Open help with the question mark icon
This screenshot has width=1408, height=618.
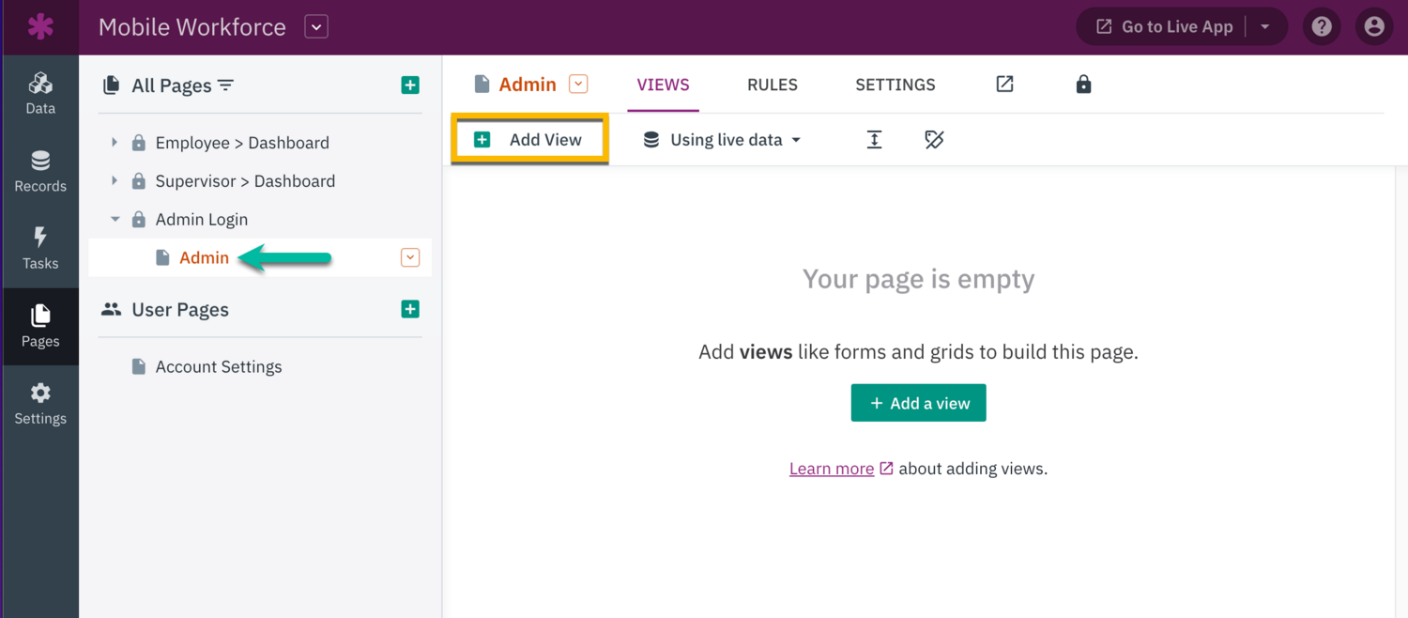1322,26
